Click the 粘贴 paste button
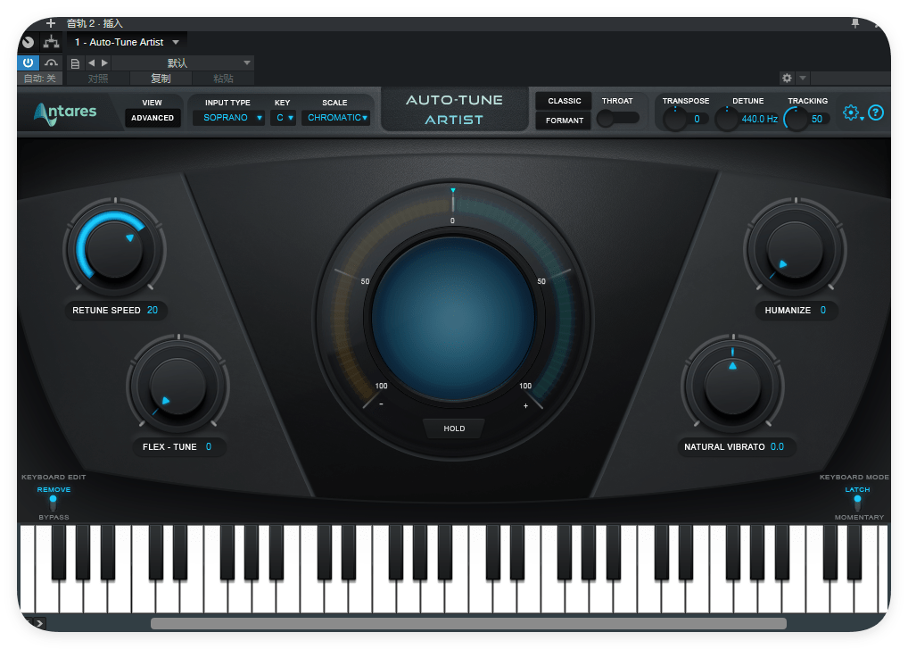This screenshot has height=649, width=908. click(x=223, y=79)
